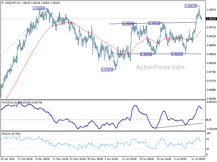217x162 pixels.
Task: Click the 0.99720 price axis value
Action: (x=211, y=28)
